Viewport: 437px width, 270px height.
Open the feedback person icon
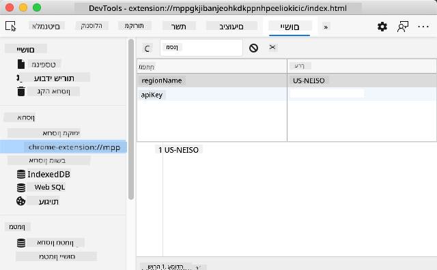click(402, 27)
